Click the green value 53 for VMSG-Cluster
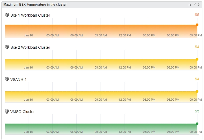 197,111
